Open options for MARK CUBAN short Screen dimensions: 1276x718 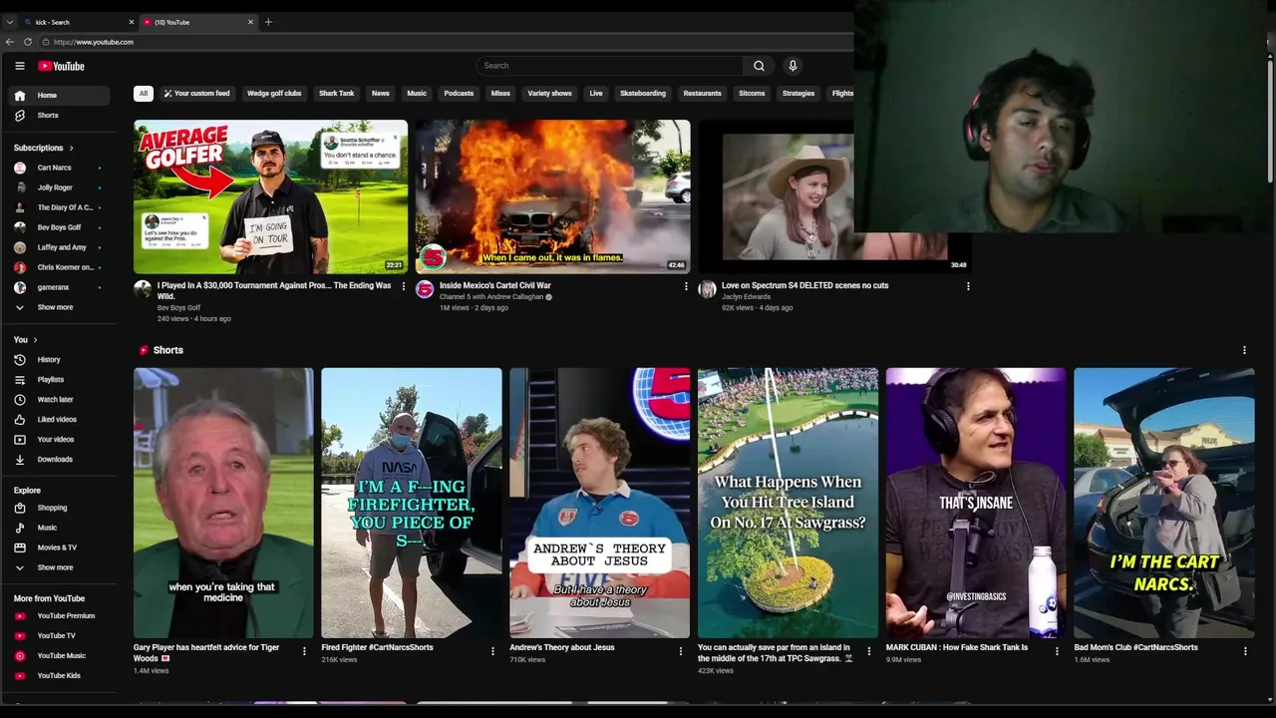click(x=1058, y=651)
